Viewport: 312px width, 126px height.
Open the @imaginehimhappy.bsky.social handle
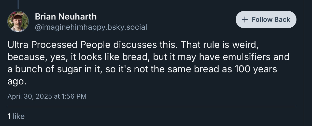tap(91, 27)
